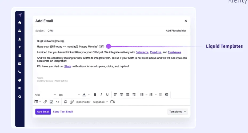Expand the Templates menu
Viewport: 248px width, 133px height.
[178, 112]
